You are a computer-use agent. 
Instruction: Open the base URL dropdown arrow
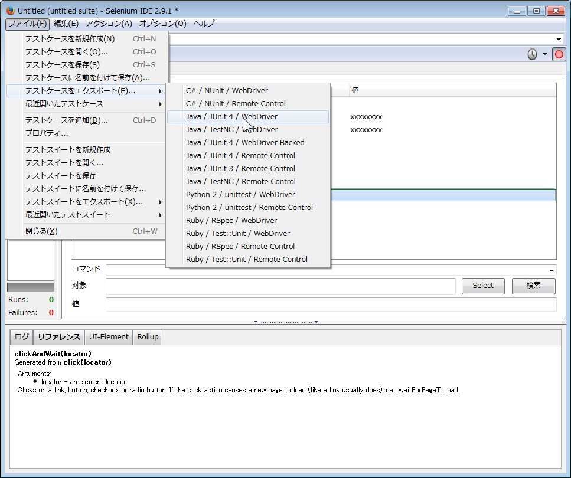click(x=558, y=39)
